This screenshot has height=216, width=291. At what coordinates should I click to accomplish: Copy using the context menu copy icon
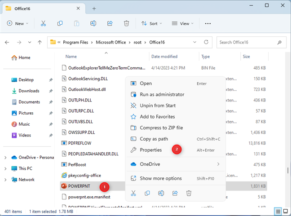point(147,193)
